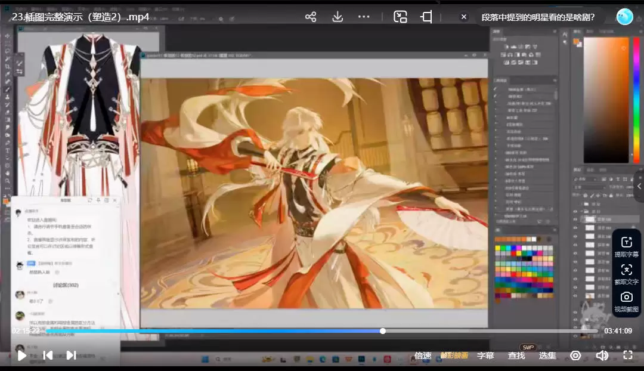Screen dimensions: 644x371
Task: Open the circular settings icon beside volume
Action: pyautogui.click(x=575, y=355)
